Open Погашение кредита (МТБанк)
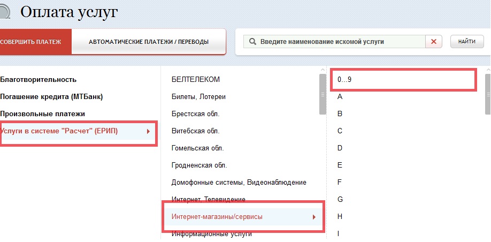The width and height of the screenshot is (491, 242). pyautogui.click(x=51, y=97)
